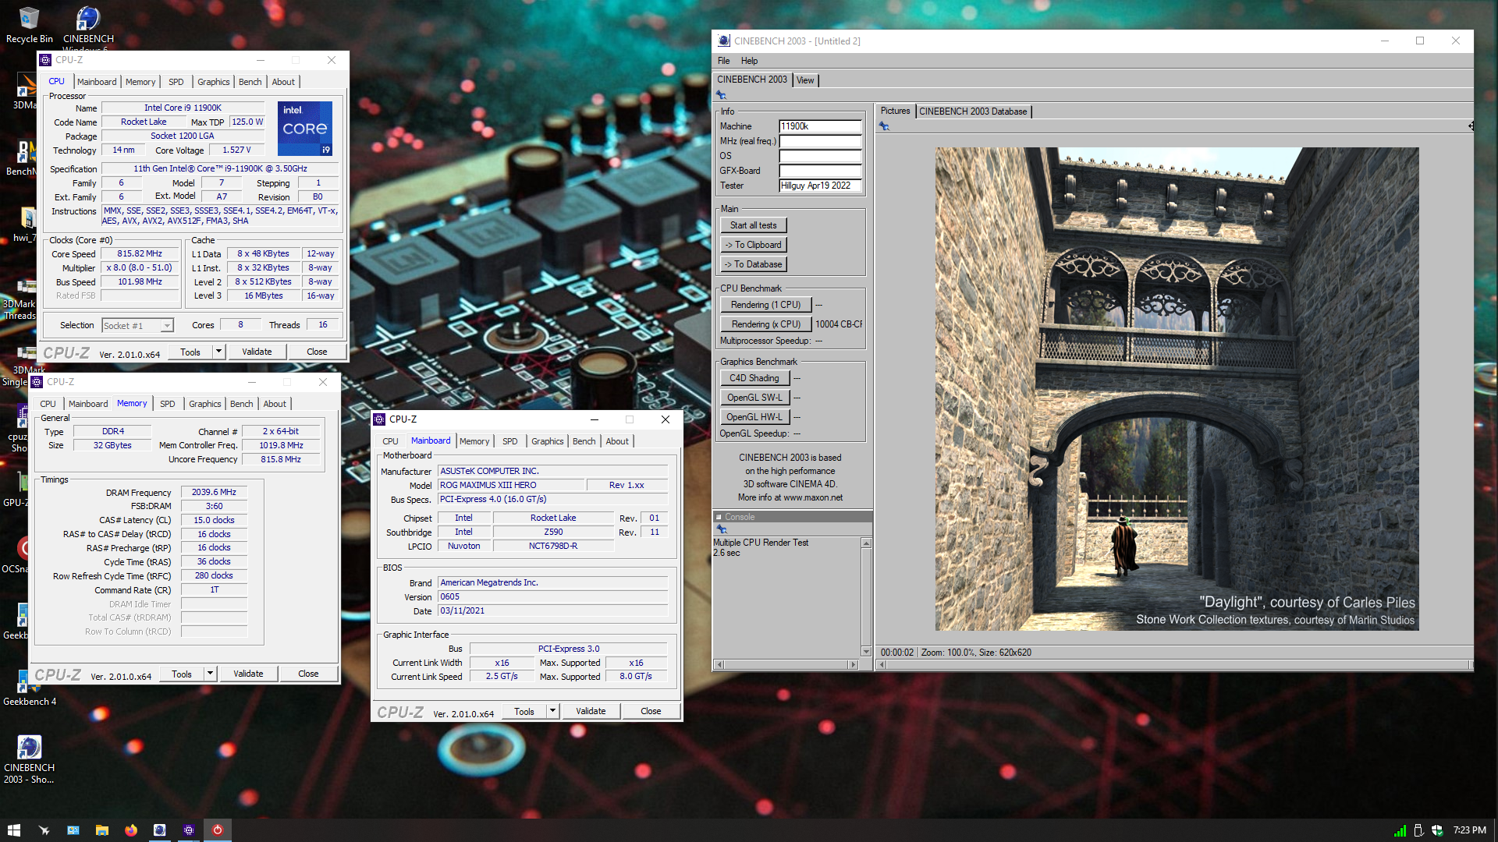Open the CINEBENCH Windows desktop shortcut
This screenshot has width=1498, height=842.
[x=88, y=27]
